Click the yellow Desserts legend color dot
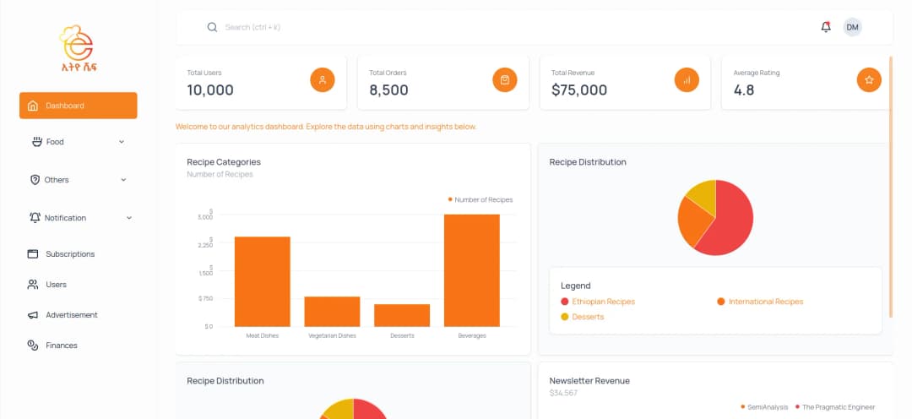The image size is (912, 419). point(564,317)
